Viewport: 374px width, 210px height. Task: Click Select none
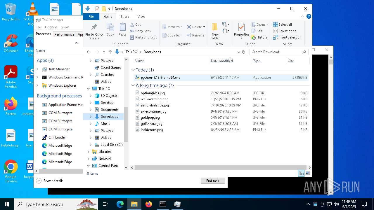coord(285,31)
